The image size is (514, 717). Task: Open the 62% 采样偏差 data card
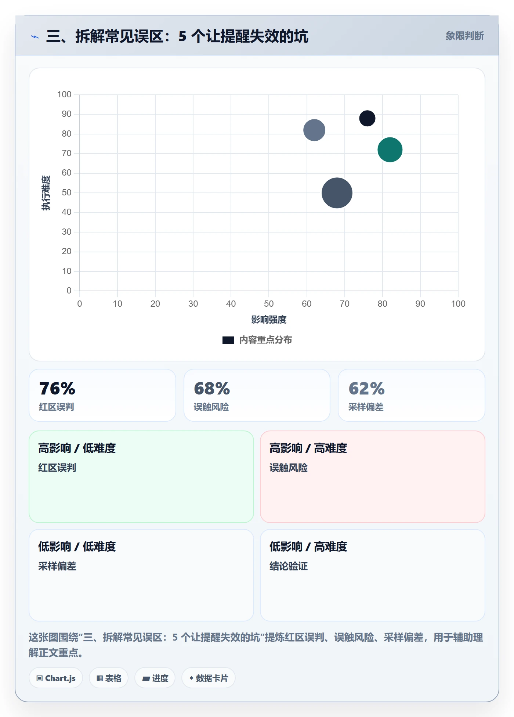[x=412, y=395]
